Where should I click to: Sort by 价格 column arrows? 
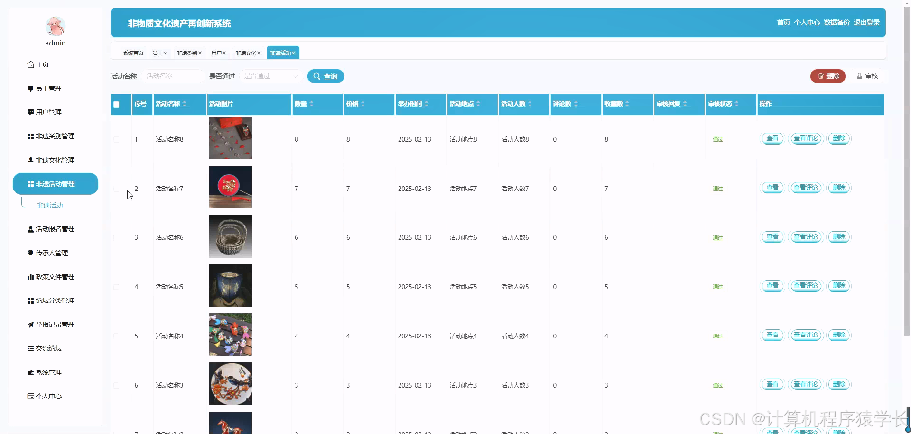[363, 104]
